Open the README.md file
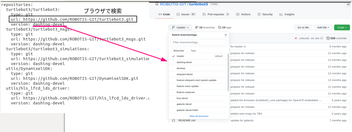The height and width of the screenshot is (132, 352). (187, 120)
